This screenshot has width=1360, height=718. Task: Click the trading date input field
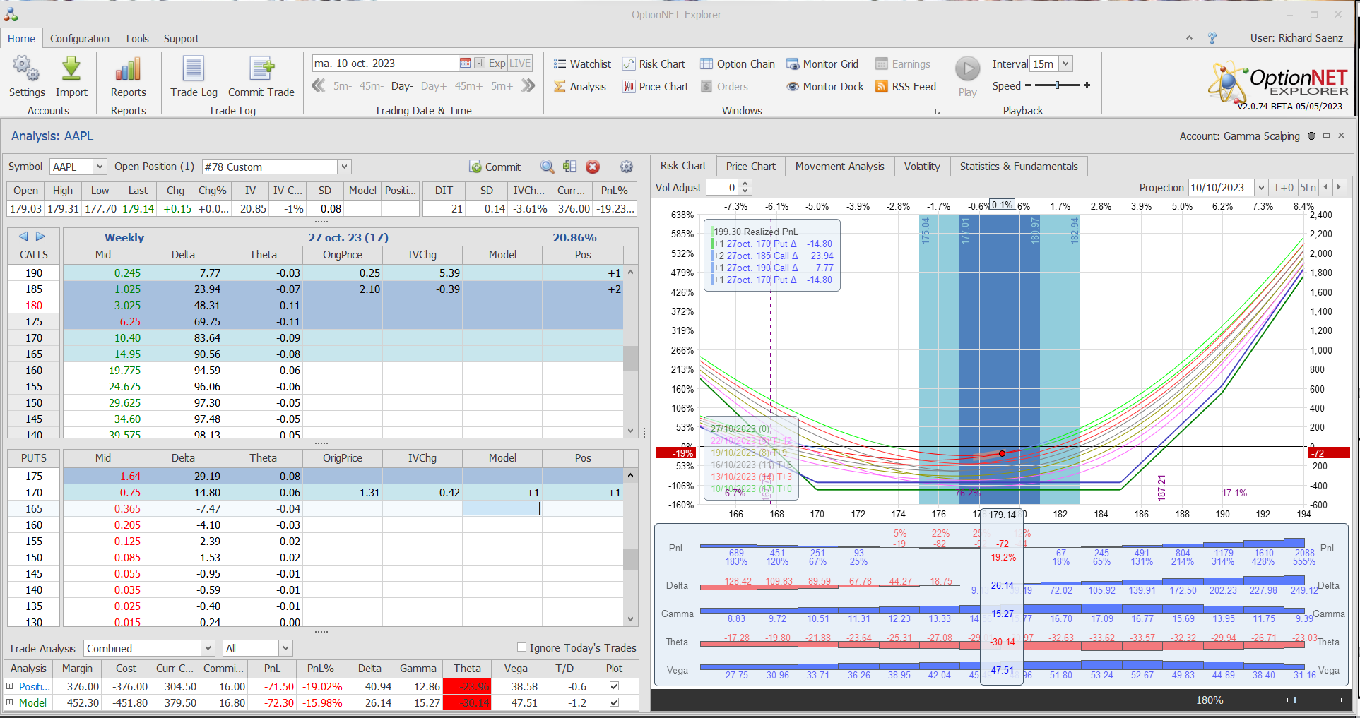pos(385,64)
